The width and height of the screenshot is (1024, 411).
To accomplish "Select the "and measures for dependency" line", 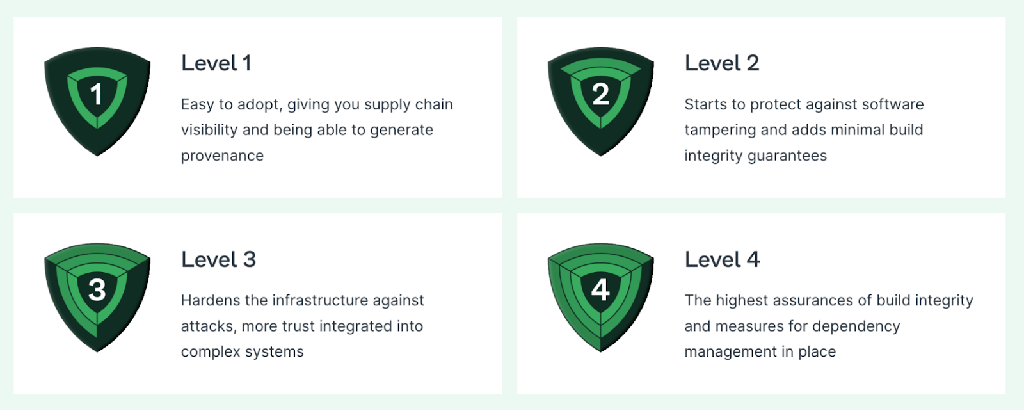I will click(x=792, y=326).
